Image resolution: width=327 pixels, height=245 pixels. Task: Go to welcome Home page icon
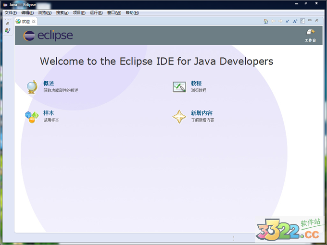(265, 21)
